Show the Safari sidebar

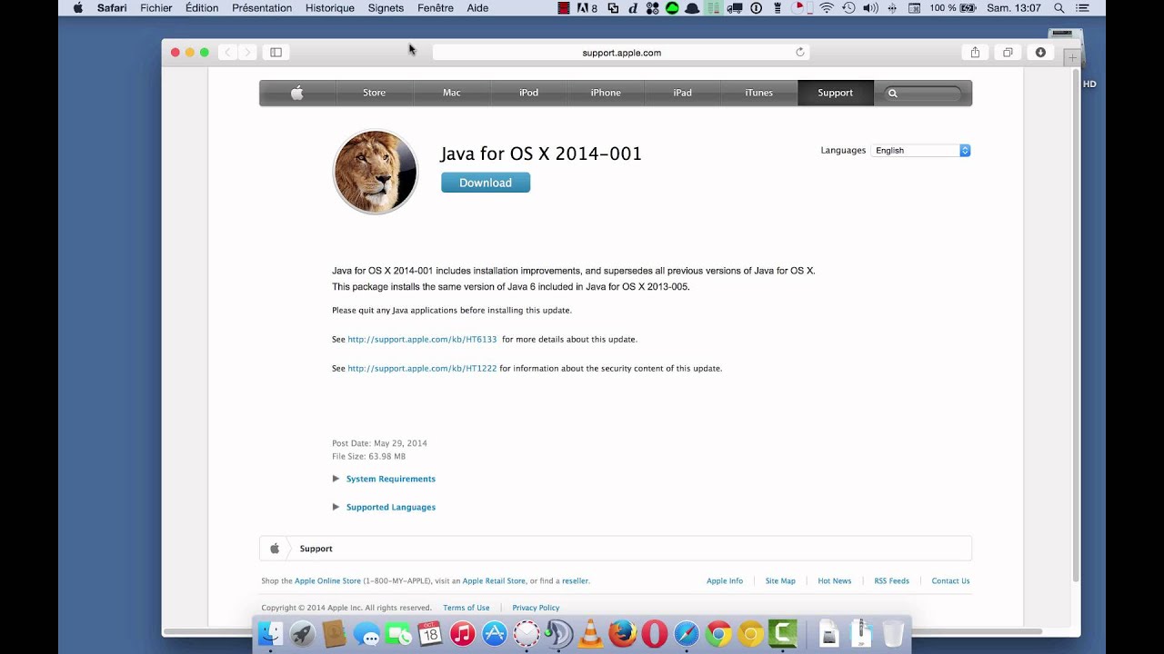pos(276,53)
